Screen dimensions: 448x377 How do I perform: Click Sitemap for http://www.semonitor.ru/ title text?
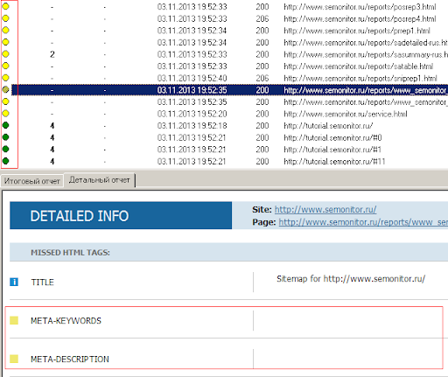351,279
